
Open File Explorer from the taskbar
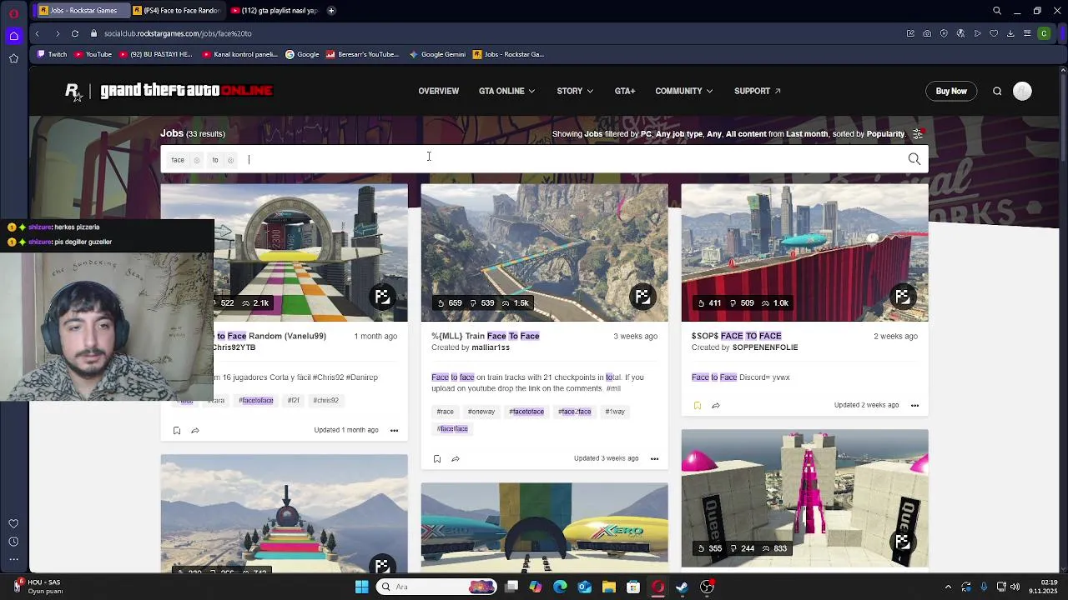tap(609, 587)
